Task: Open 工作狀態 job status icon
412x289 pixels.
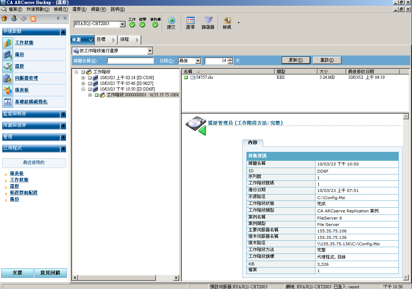Action: pos(8,43)
